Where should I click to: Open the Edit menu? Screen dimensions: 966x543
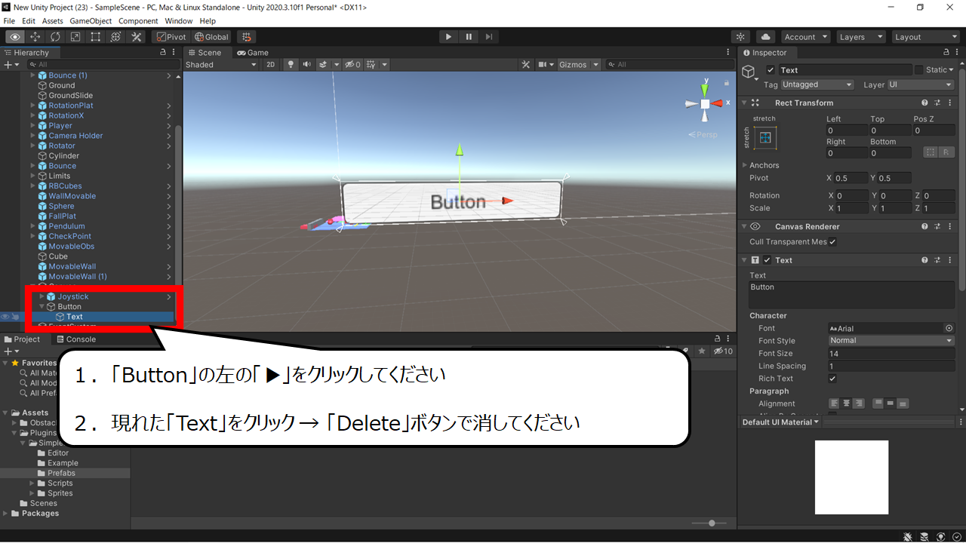tap(29, 21)
